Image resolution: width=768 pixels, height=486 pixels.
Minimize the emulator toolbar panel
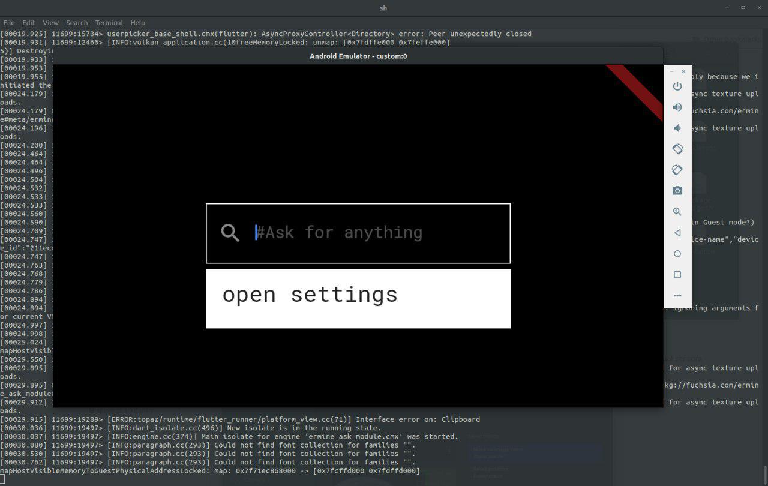671,71
